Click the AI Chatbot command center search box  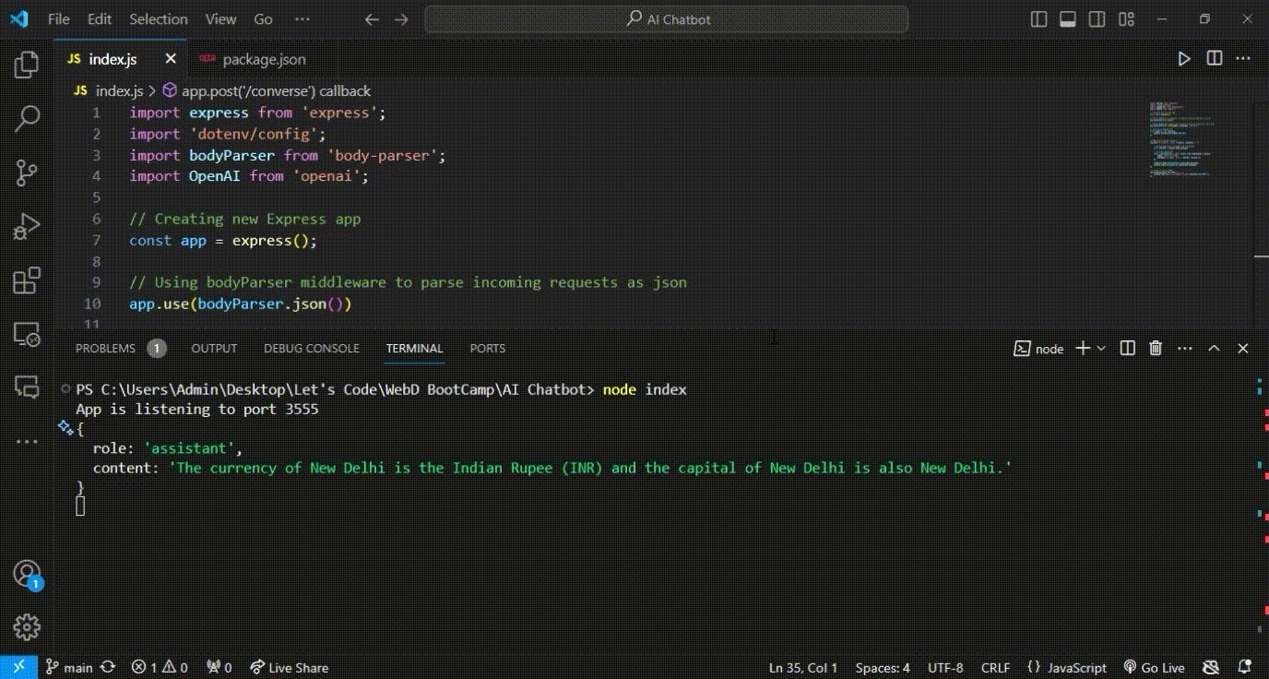(x=667, y=19)
